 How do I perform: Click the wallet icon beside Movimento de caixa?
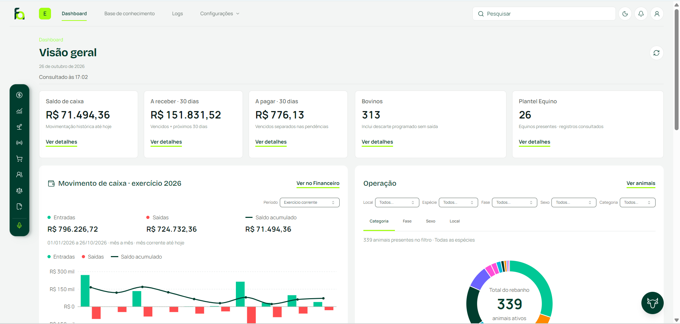(51, 184)
